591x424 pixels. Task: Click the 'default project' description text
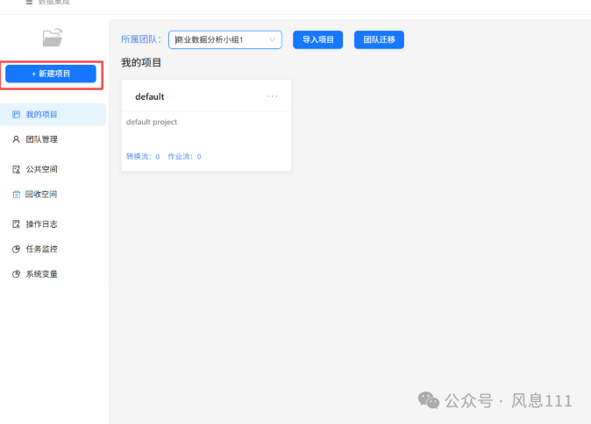[152, 122]
